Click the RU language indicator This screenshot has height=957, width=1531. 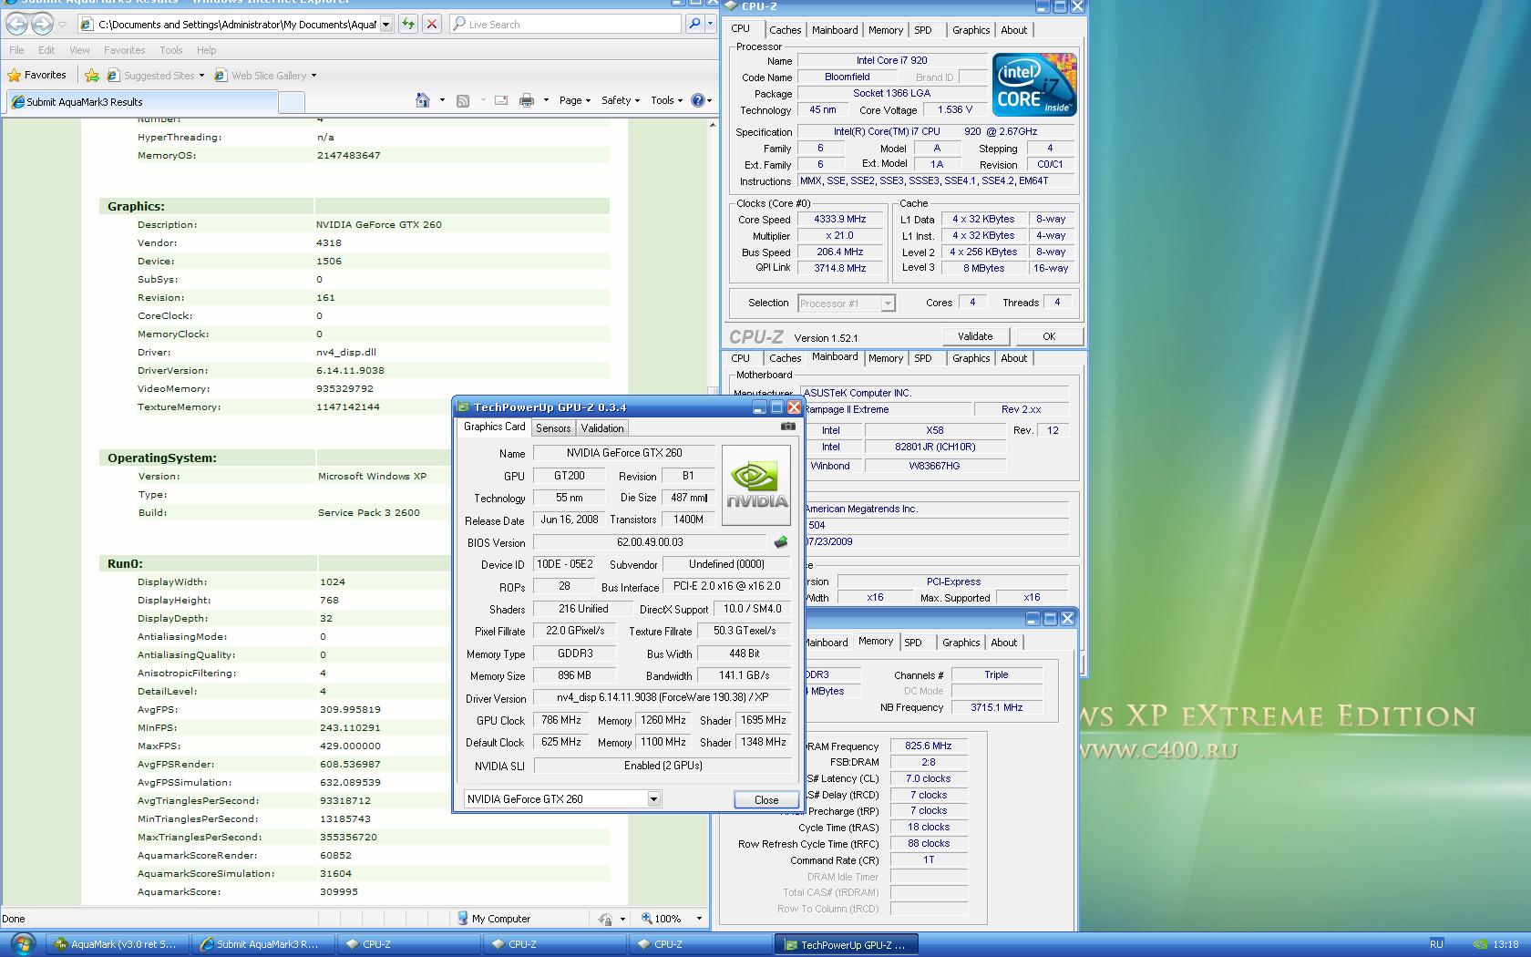(1436, 944)
